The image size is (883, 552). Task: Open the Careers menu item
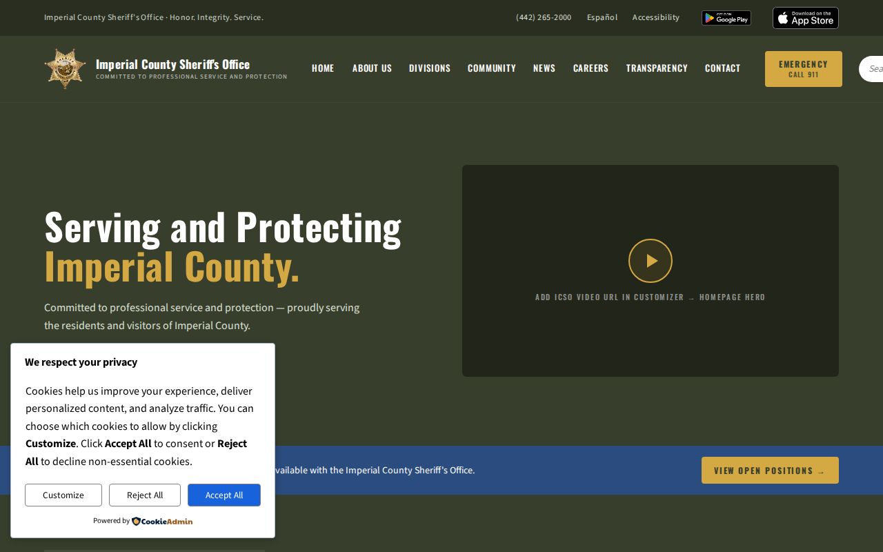coord(591,68)
